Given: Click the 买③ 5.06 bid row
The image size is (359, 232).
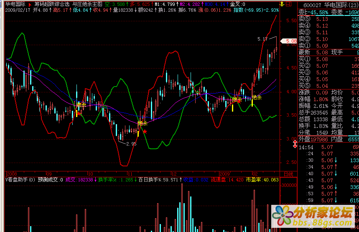Looking at the screenshot, I should (x=328, y=72).
